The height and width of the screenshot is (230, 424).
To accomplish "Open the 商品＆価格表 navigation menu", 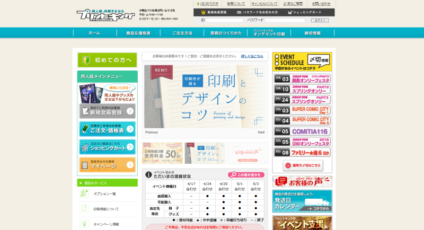I will pyautogui.click(x=138, y=33).
